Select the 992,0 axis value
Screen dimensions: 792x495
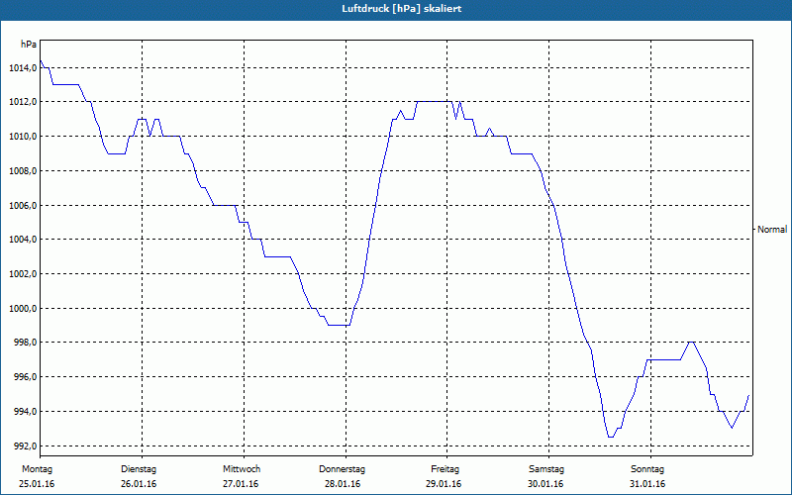tap(24, 445)
